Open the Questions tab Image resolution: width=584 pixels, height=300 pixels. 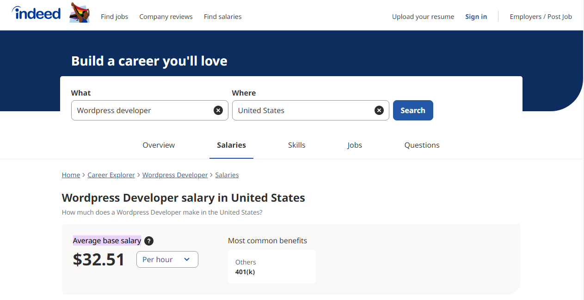(x=422, y=145)
